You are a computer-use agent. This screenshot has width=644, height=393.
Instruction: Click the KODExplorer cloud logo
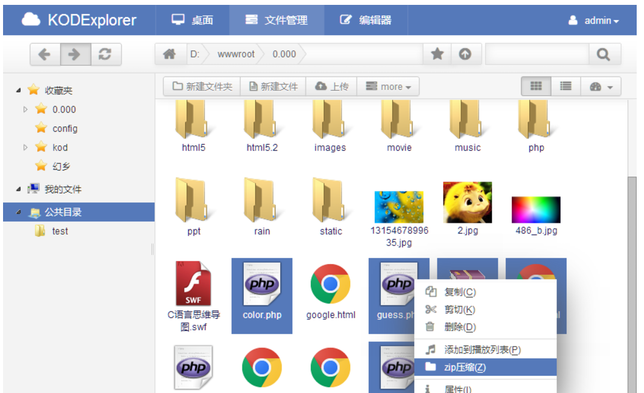tap(31, 19)
